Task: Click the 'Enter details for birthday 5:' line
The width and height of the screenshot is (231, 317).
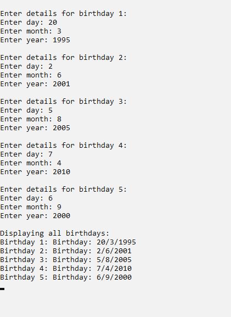Action: [64, 190]
